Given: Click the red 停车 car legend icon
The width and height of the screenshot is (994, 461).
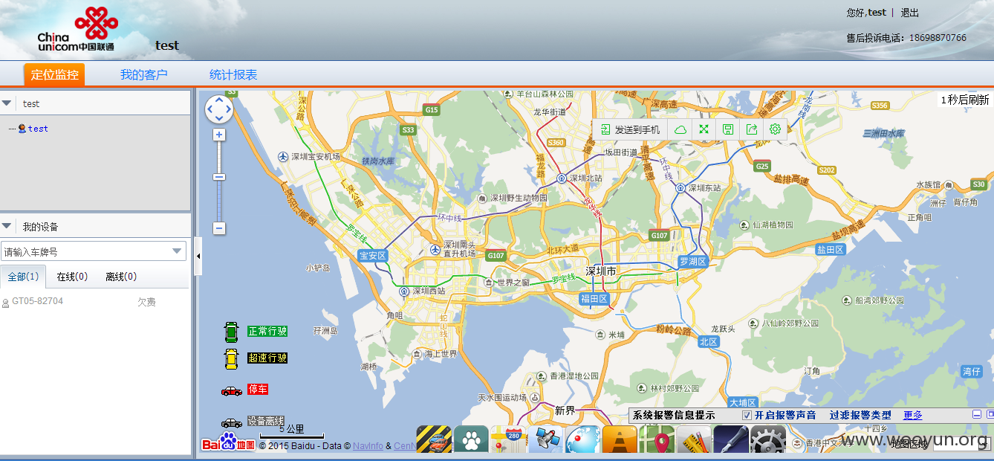Looking at the screenshot, I should coord(231,390).
